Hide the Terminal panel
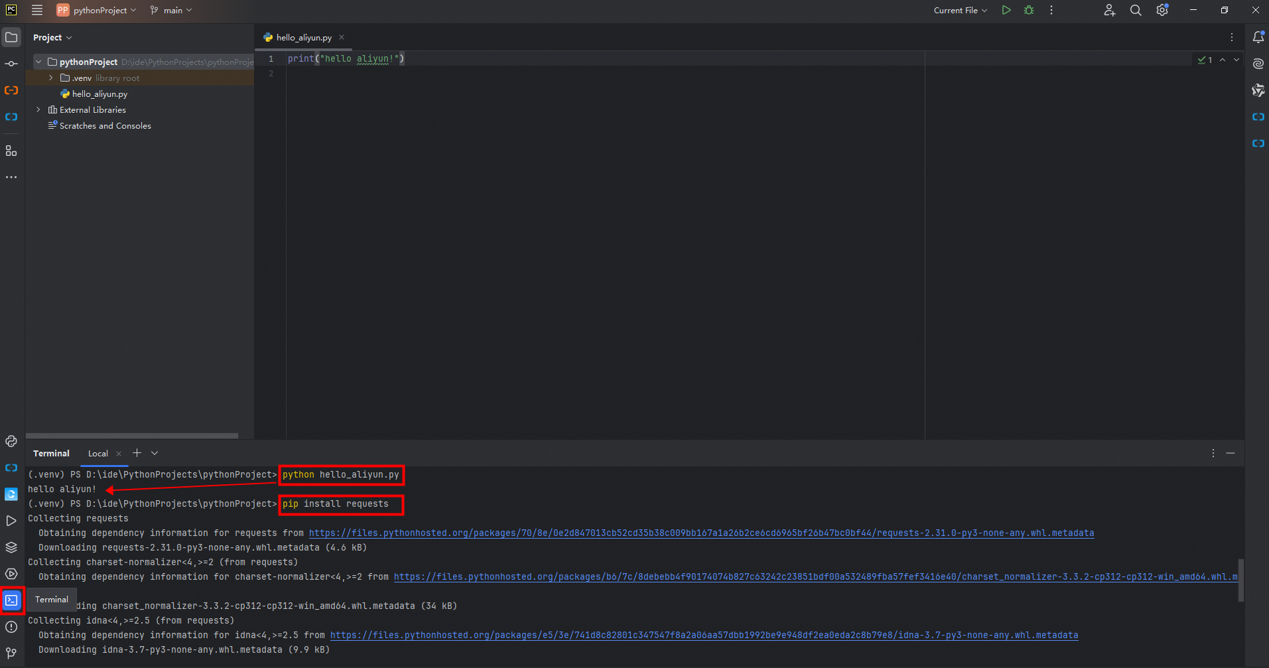 click(x=1231, y=453)
